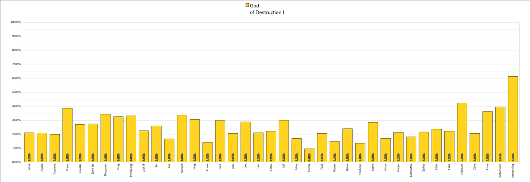The width and height of the screenshot is (530, 182).
Task: Click the 'Xiaoyu' x-axis label
Action: click(x=398, y=168)
